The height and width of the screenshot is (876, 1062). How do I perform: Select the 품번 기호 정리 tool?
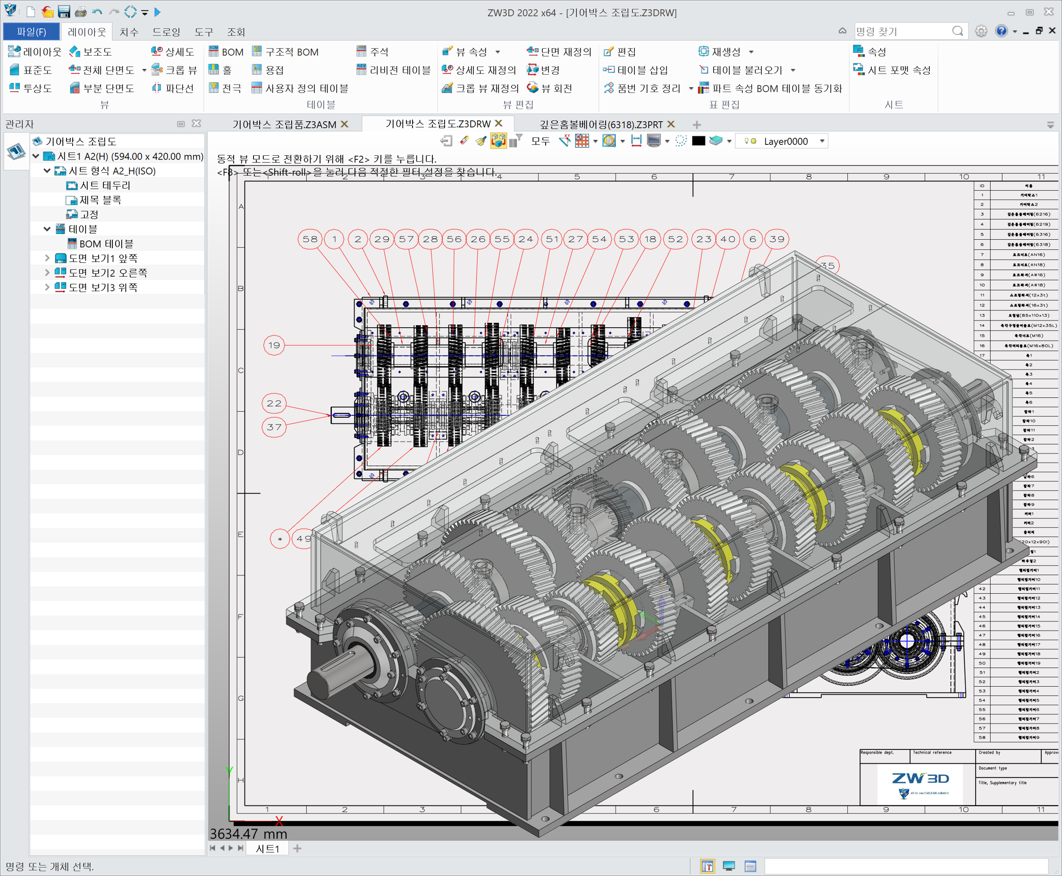click(x=642, y=88)
